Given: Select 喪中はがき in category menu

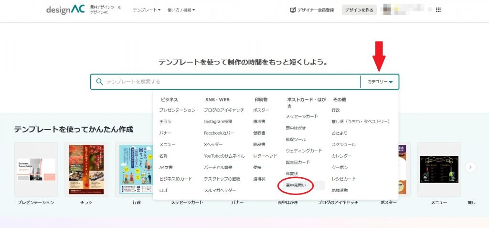Looking at the screenshot, I should [296, 128].
